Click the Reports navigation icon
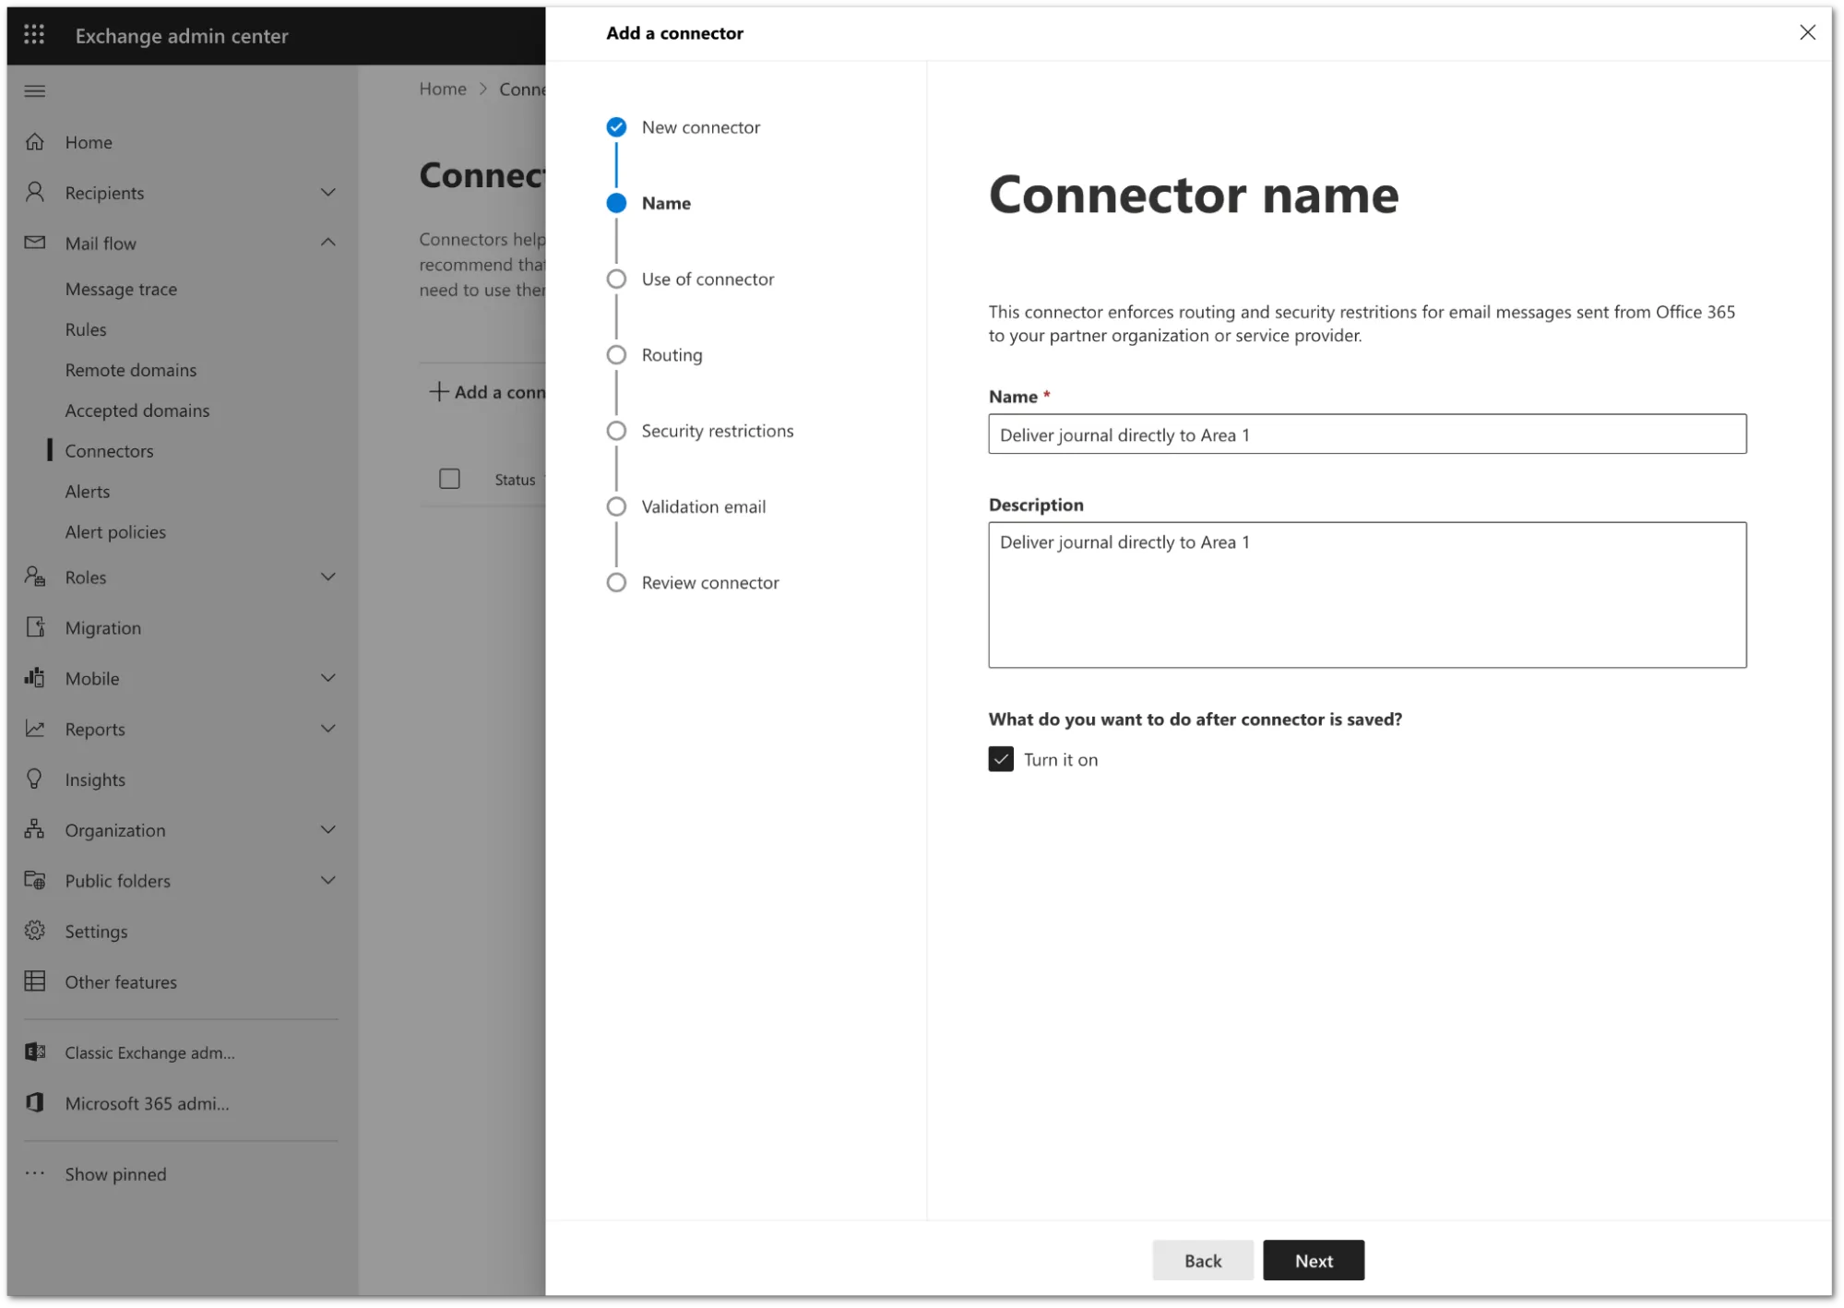1844x1308 pixels. pos(37,728)
